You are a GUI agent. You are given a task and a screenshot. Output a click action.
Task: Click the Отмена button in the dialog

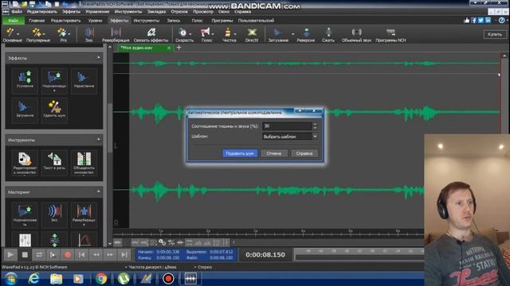[x=274, y=153]
